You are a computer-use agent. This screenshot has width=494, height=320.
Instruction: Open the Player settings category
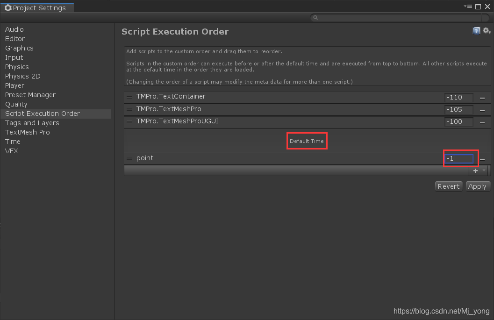click(x=15, y=85)
